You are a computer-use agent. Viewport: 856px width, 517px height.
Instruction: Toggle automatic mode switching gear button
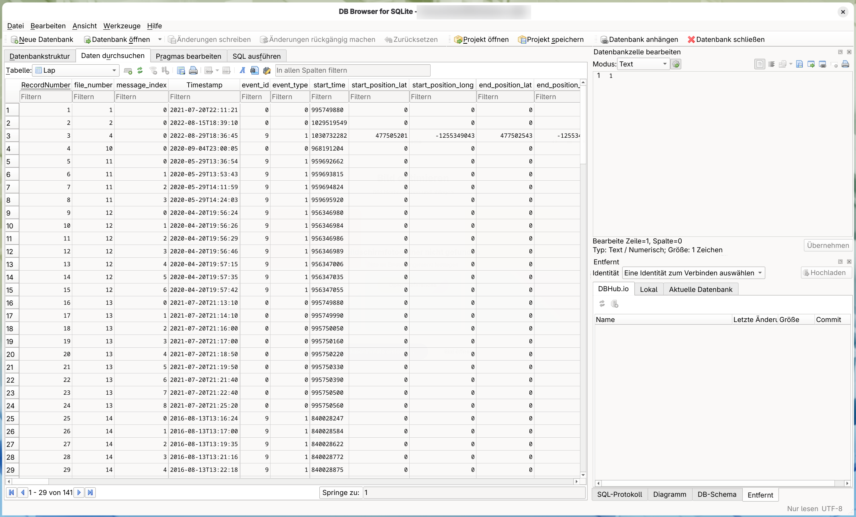[676, 64]
